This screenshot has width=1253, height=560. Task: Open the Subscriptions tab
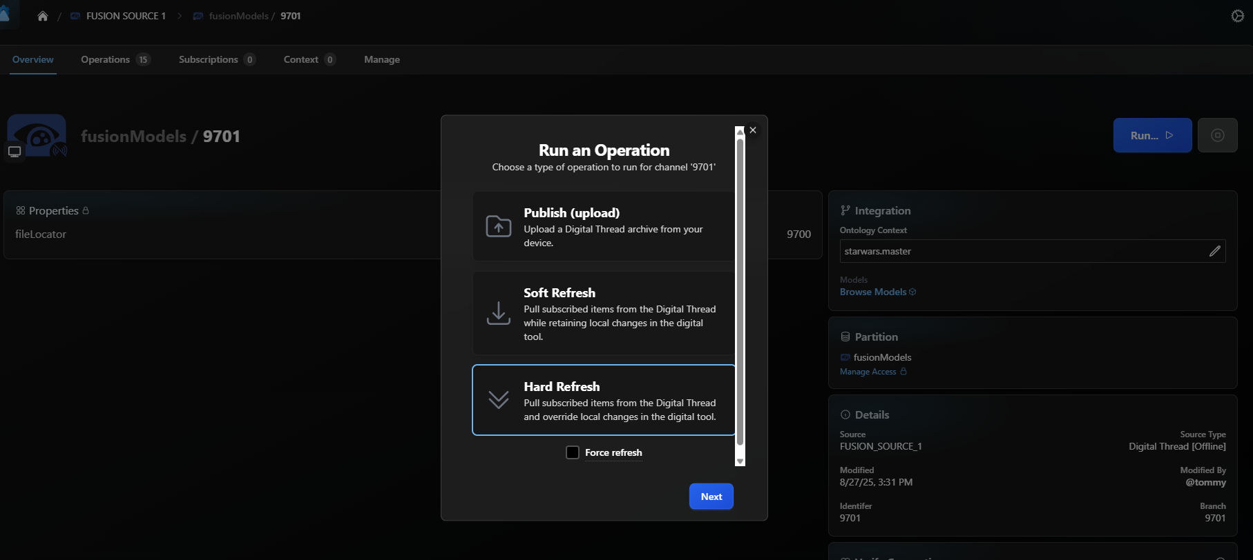click(209, 59)
